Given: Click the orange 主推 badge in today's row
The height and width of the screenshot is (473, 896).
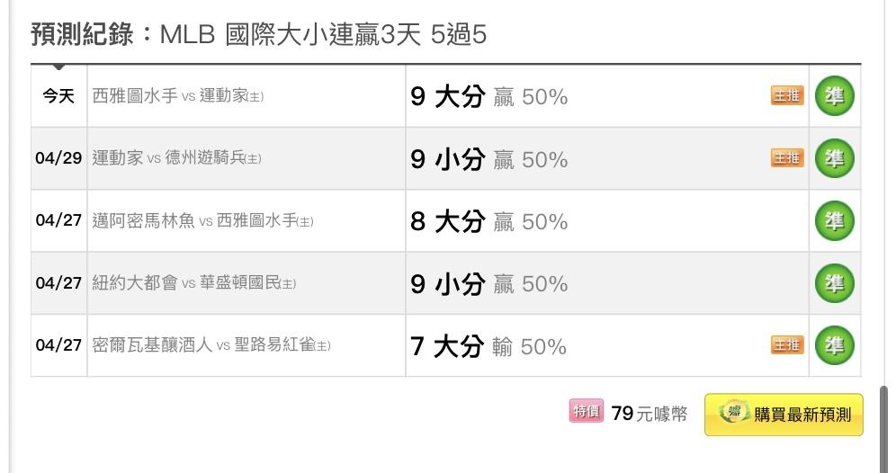Looking at the screenshot, I should [x=787, y=95].
